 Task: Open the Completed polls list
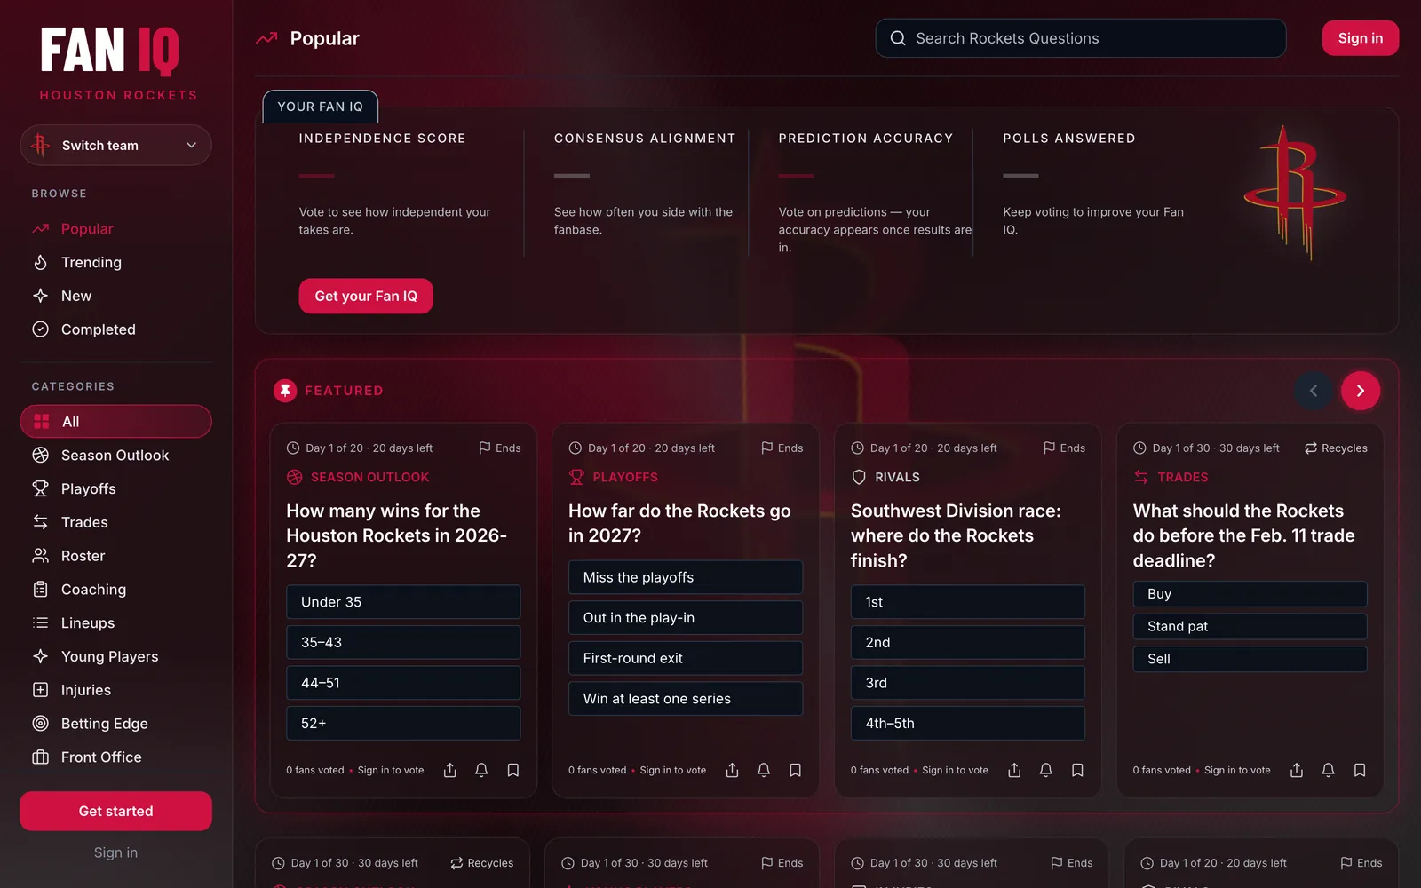coord(115,329)
